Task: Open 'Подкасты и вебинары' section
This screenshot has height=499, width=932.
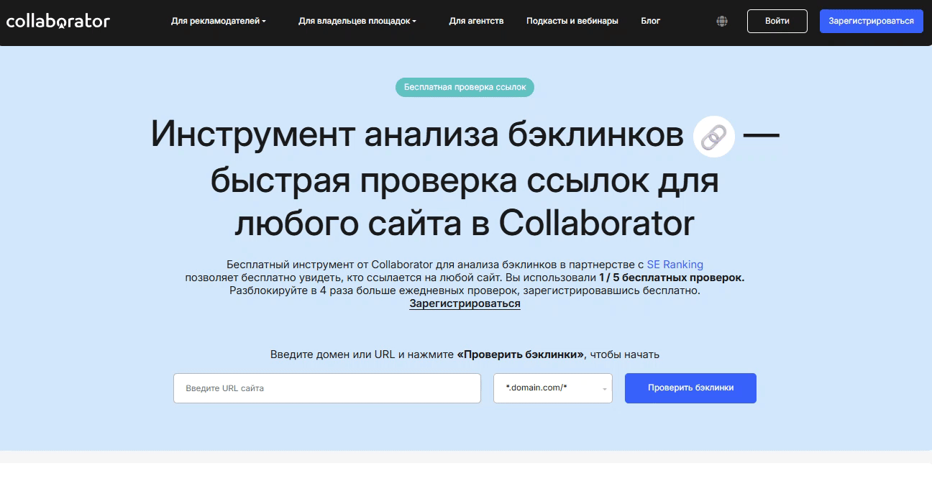Action: (572, 22)
